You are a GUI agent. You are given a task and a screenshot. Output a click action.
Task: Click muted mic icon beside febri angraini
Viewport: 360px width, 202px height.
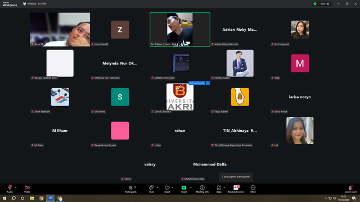272,44
